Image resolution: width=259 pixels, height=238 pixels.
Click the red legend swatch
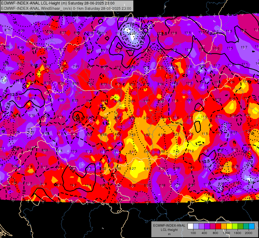218,226
